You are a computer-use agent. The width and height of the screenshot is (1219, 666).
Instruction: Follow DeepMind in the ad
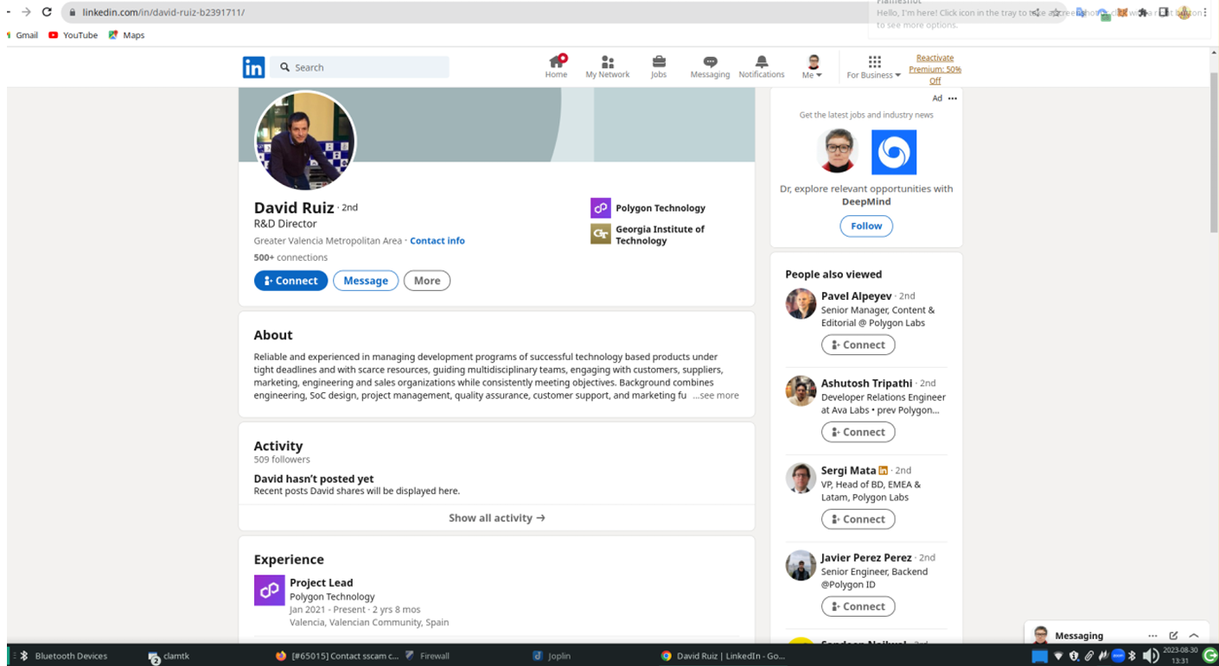(x=866, y=226)
